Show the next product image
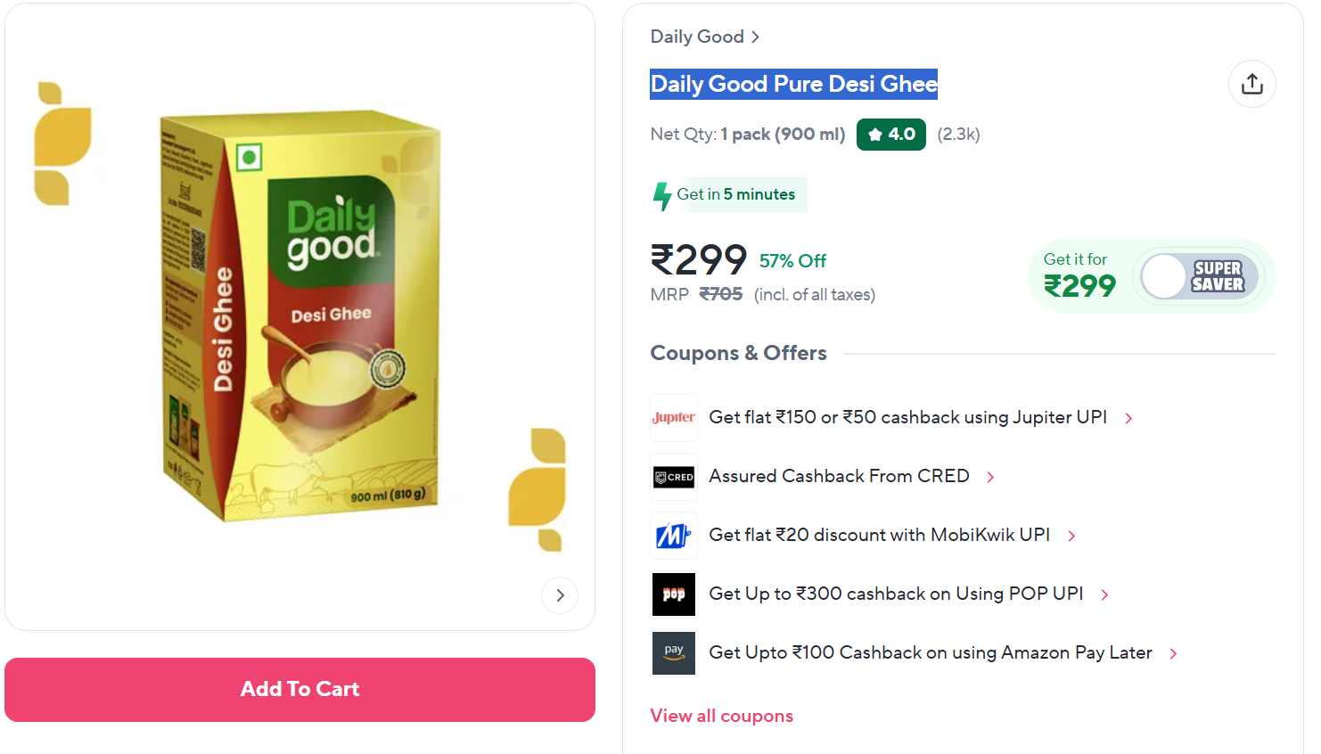 [x=560, y=595]
